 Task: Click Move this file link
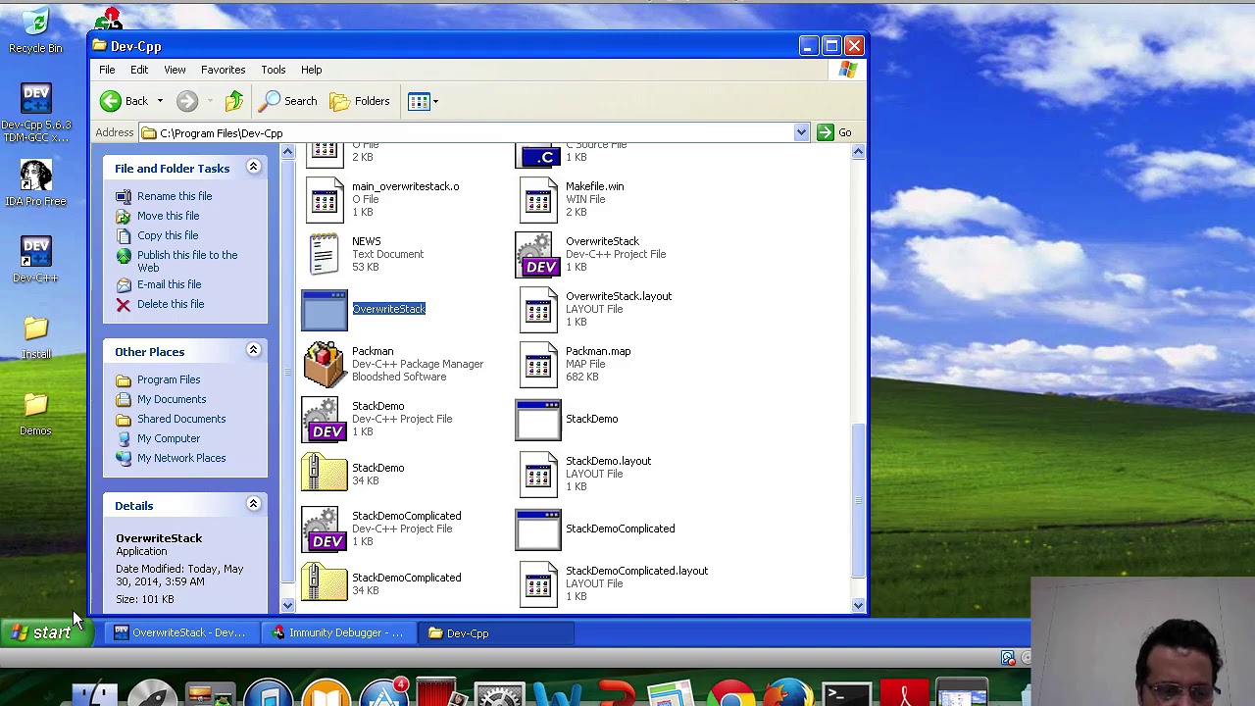click(x=168, y=216)
